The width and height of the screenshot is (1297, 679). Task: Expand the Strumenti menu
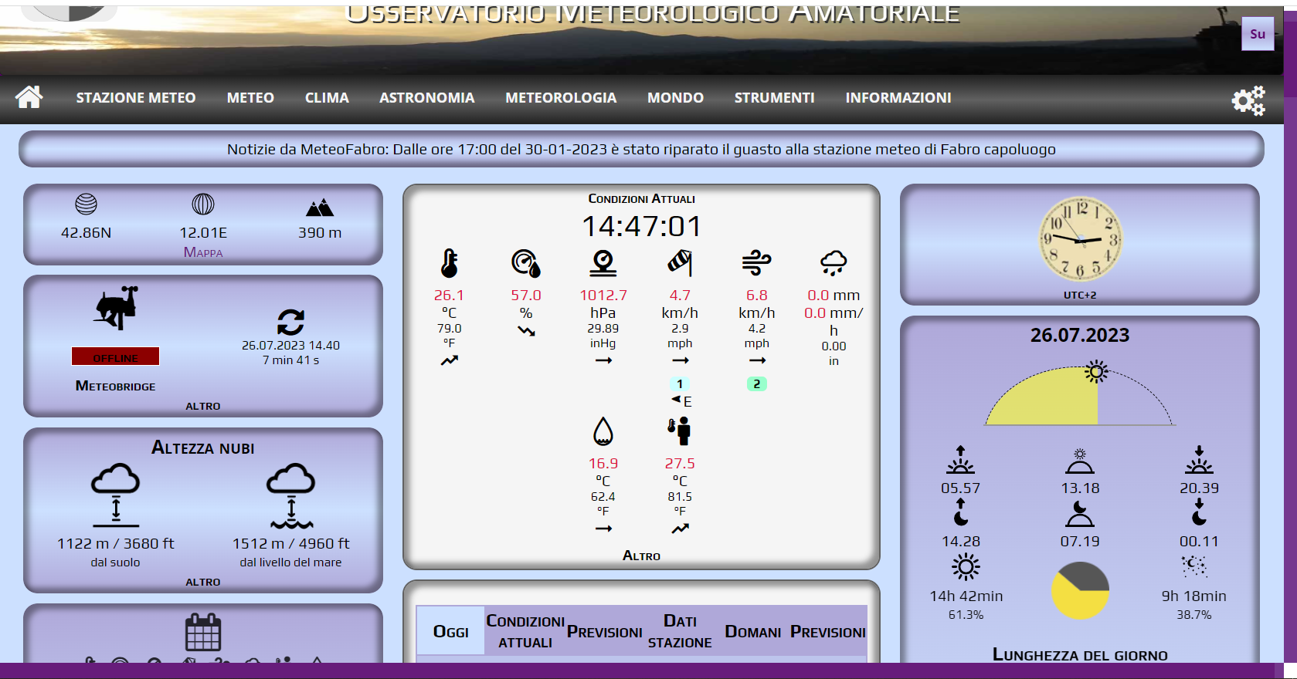pyautogui.click(x=774, y=98)
